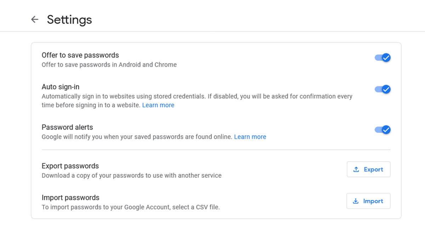Open Learn more about Auto sign-in

(x=158, y=105)
